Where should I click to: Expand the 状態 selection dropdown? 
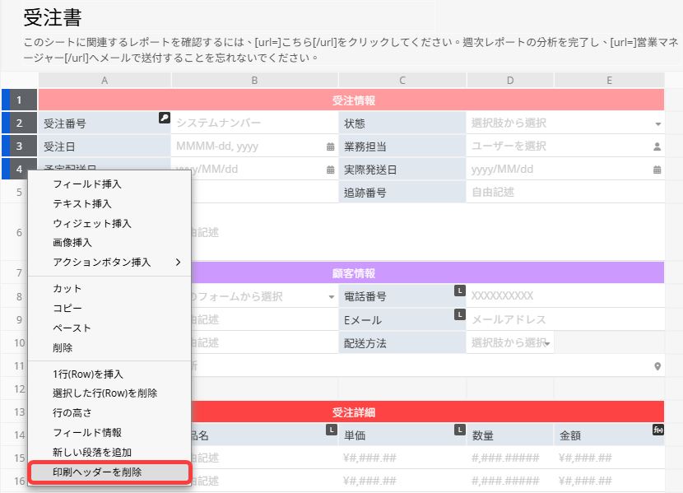[657, 123]
